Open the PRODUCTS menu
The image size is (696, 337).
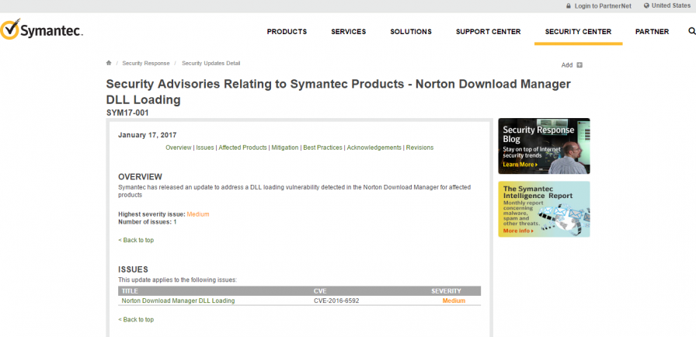point(287,32)
